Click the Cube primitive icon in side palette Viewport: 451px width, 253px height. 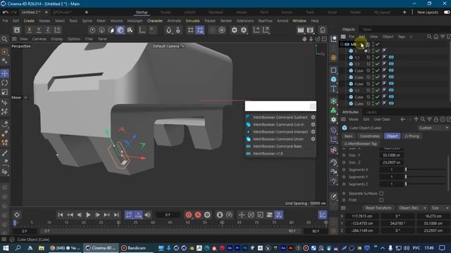pyautogui.click(x=333, y=79)
